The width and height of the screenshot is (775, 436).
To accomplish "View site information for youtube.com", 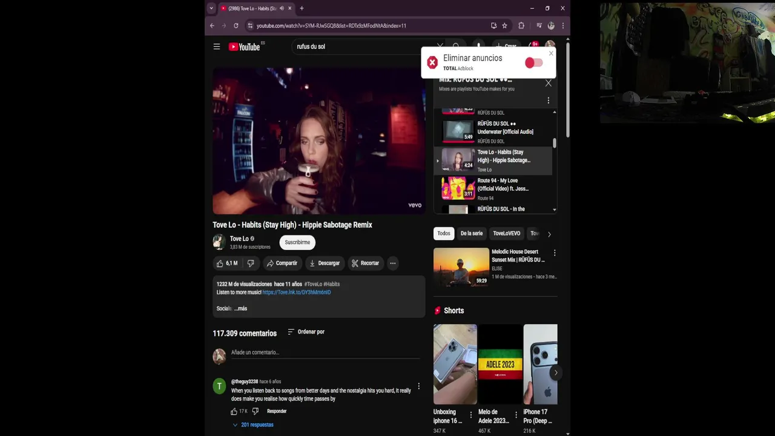I will [x=250, y=25].
